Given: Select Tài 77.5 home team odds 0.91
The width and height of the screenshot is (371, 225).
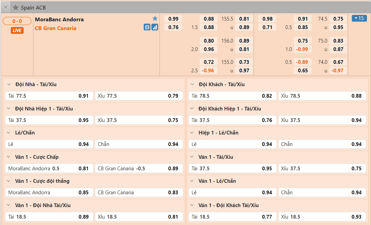Looking at the screenshot, I should coord(49,96).
